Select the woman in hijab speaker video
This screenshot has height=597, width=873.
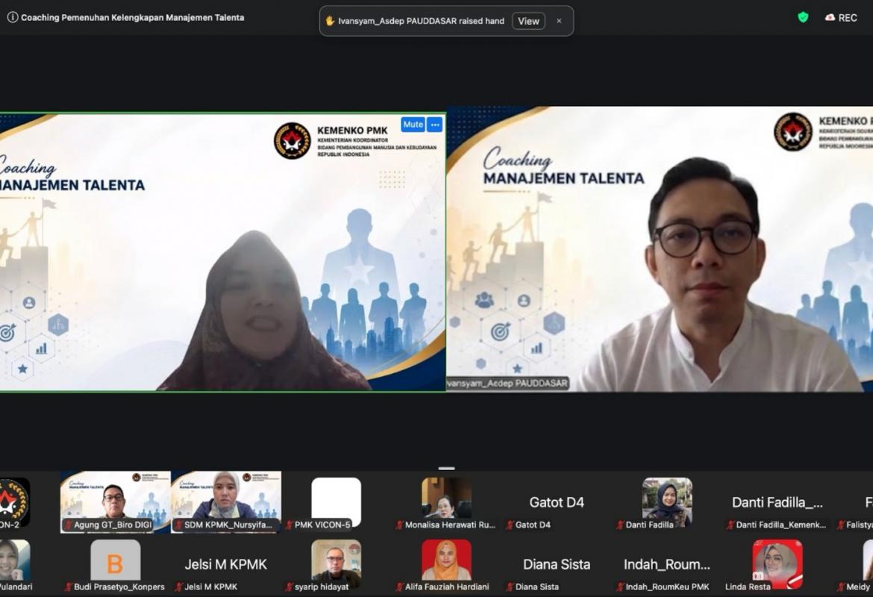point(222,252)
